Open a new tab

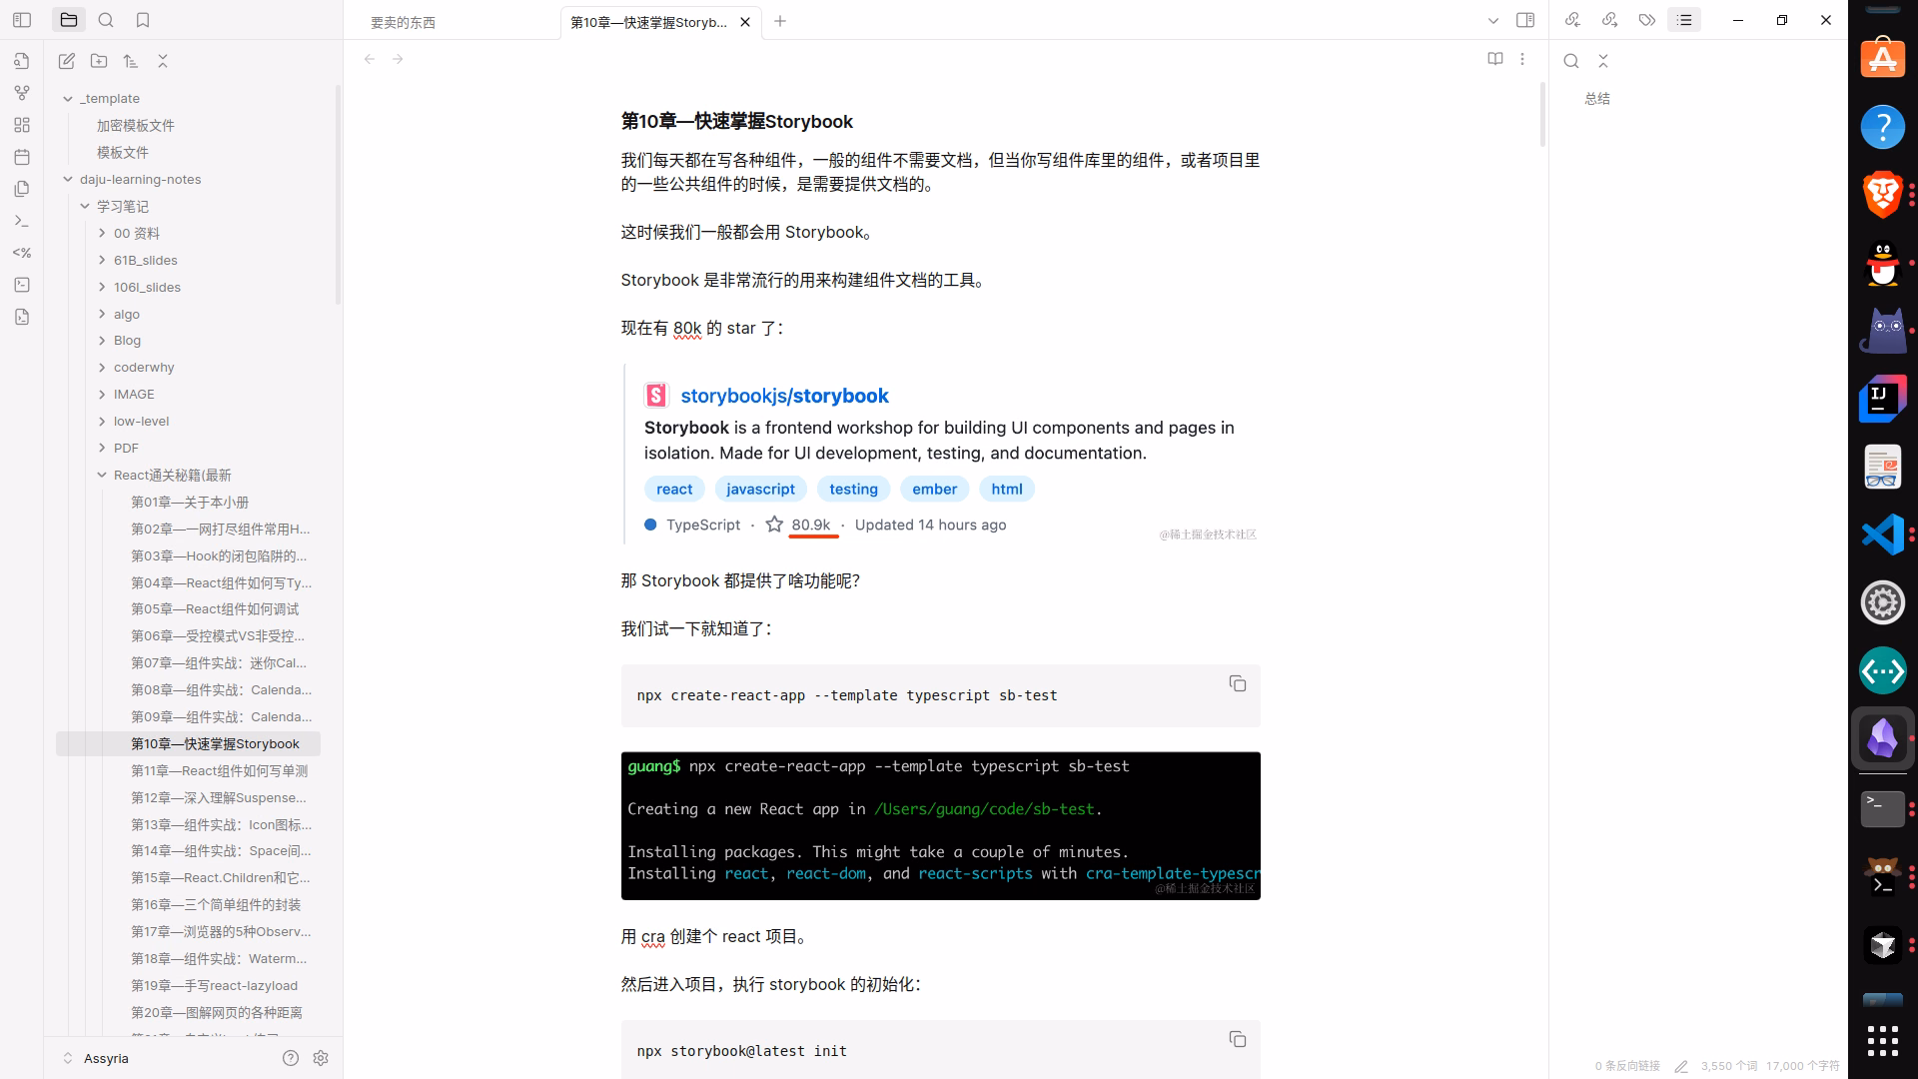(x=780, y=21)
